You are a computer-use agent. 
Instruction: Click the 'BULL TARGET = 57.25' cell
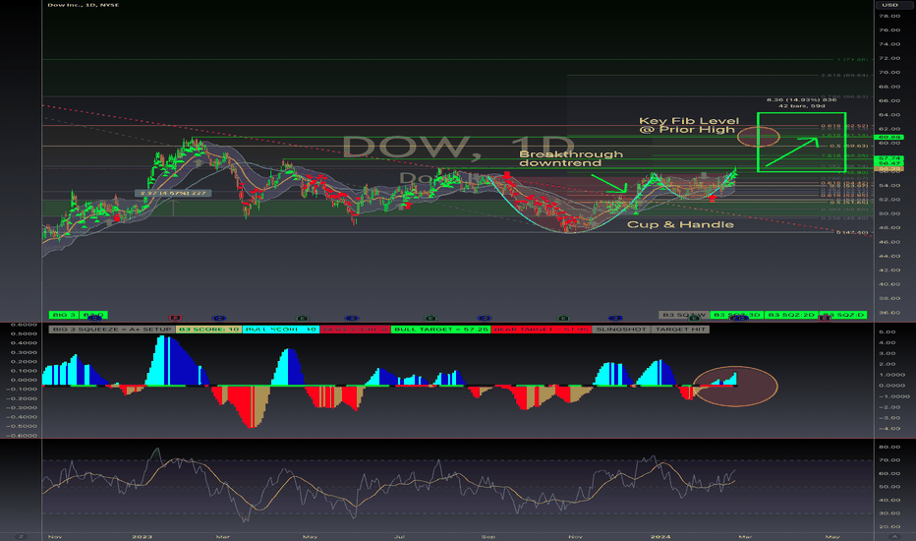point(441,330)
